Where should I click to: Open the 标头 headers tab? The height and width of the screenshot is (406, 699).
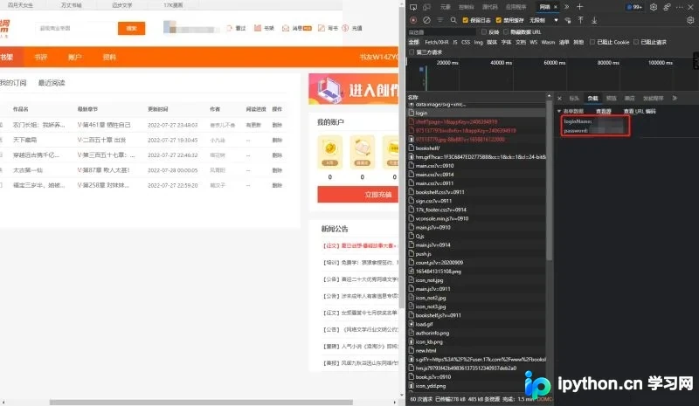574,98
